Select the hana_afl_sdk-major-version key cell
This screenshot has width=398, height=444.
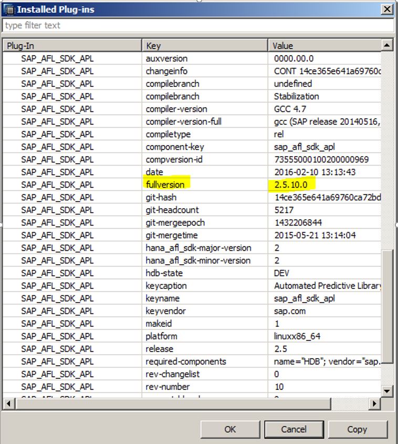coord(205,248)
